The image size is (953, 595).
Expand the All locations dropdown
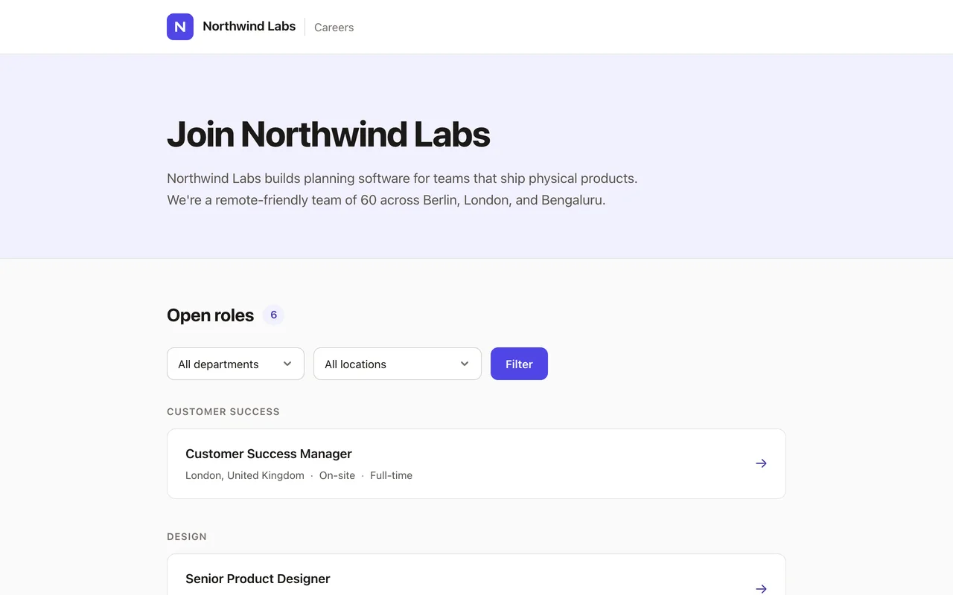tap(398, 364)
